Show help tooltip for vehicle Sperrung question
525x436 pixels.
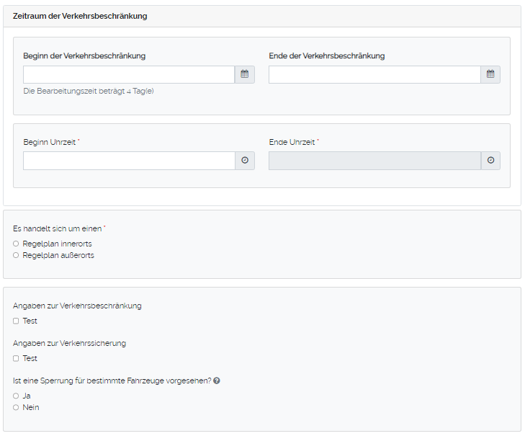pos(217,381)
